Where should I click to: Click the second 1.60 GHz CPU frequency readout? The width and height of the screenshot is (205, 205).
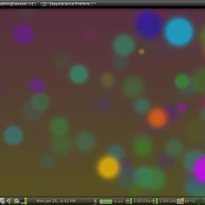168,201
